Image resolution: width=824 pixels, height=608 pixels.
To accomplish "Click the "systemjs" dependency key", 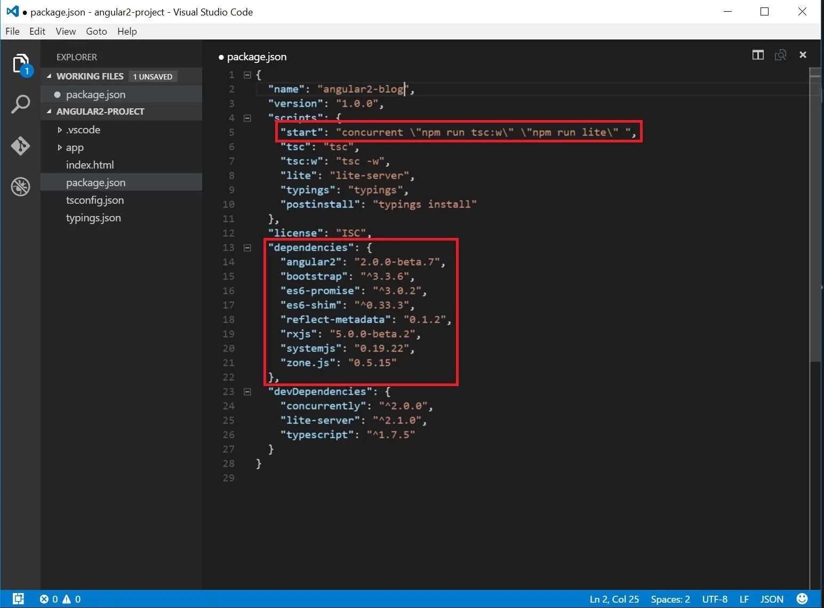I will click(311, 348).
